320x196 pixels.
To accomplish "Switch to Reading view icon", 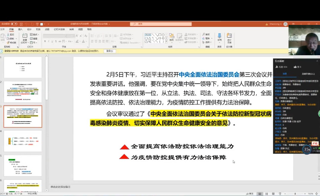I will (x=273, y=194).
